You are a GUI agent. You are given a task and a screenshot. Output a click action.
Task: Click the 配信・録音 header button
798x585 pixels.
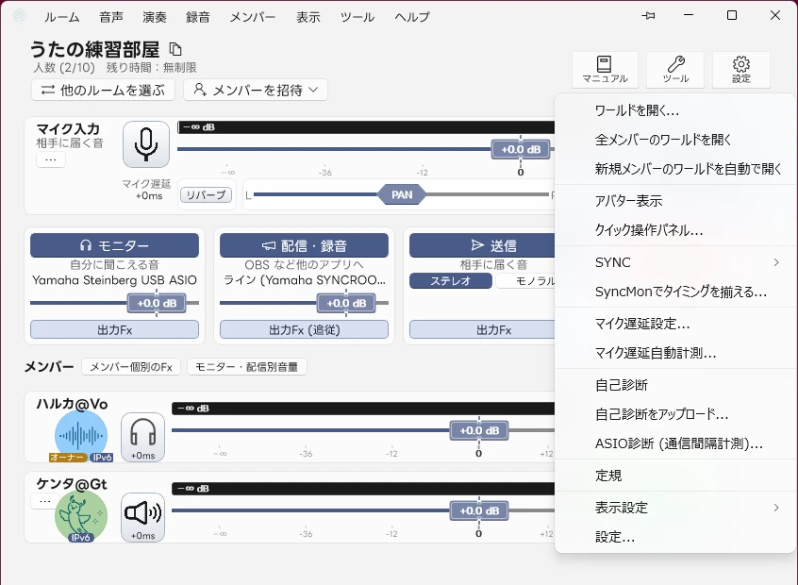pyautogui.click(x=304, y=245)
